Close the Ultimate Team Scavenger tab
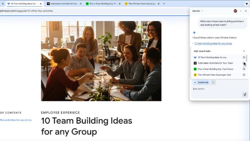 [x=158, y=4]
